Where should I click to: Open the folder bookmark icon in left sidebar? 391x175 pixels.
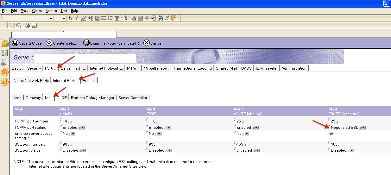point(4,43)
